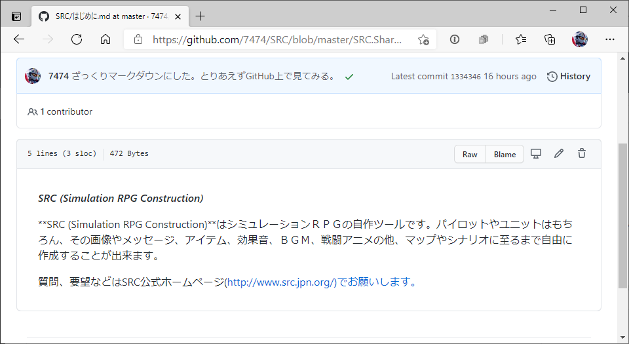The width and height of the screenshot is (629, 344).
Task: Add this page to favorites
Action: point(423,39)
